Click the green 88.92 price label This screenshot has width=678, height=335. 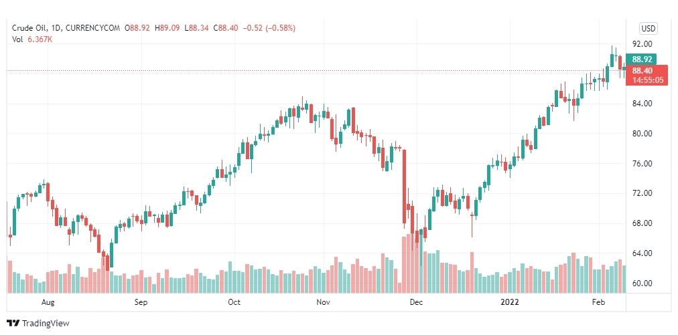(x=641, y=59)
